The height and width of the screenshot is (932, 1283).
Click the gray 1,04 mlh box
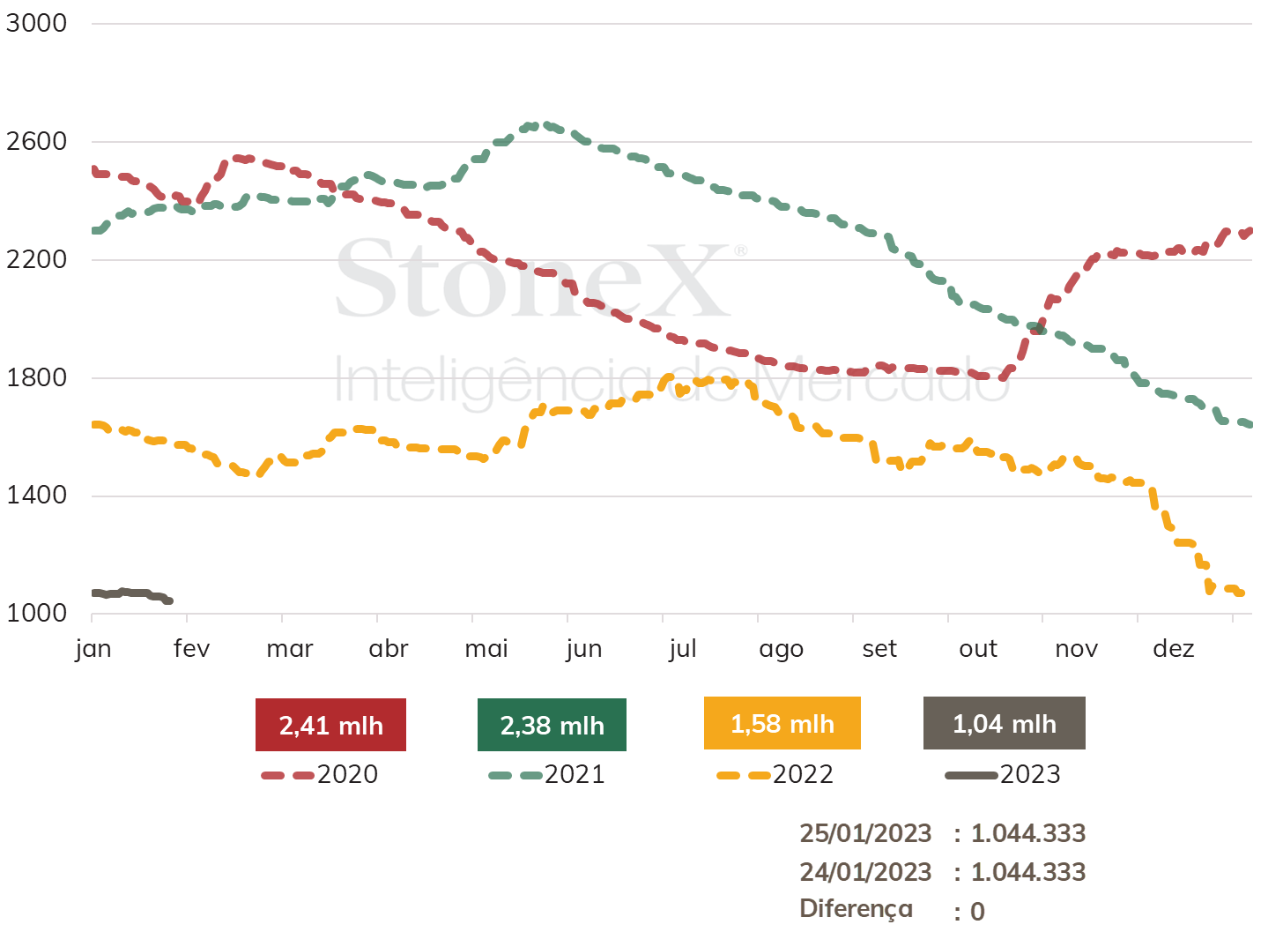[x=1004, y=723]
